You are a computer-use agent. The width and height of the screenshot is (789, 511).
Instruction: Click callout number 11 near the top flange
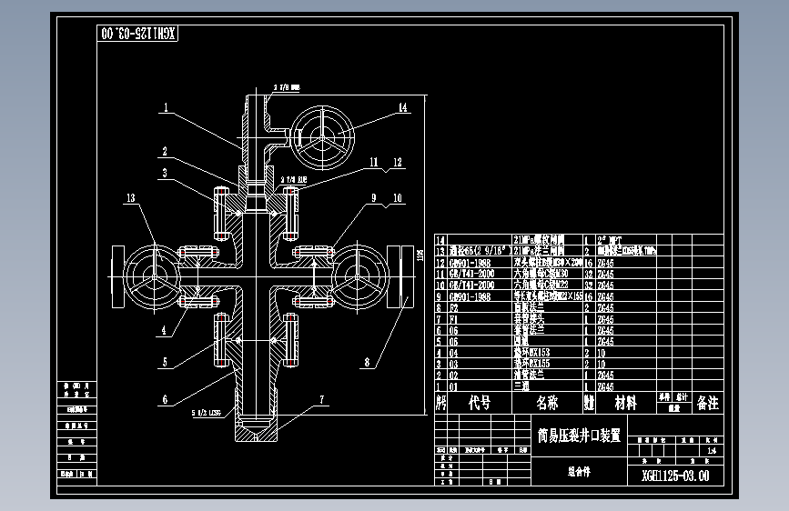coord(374,162)
